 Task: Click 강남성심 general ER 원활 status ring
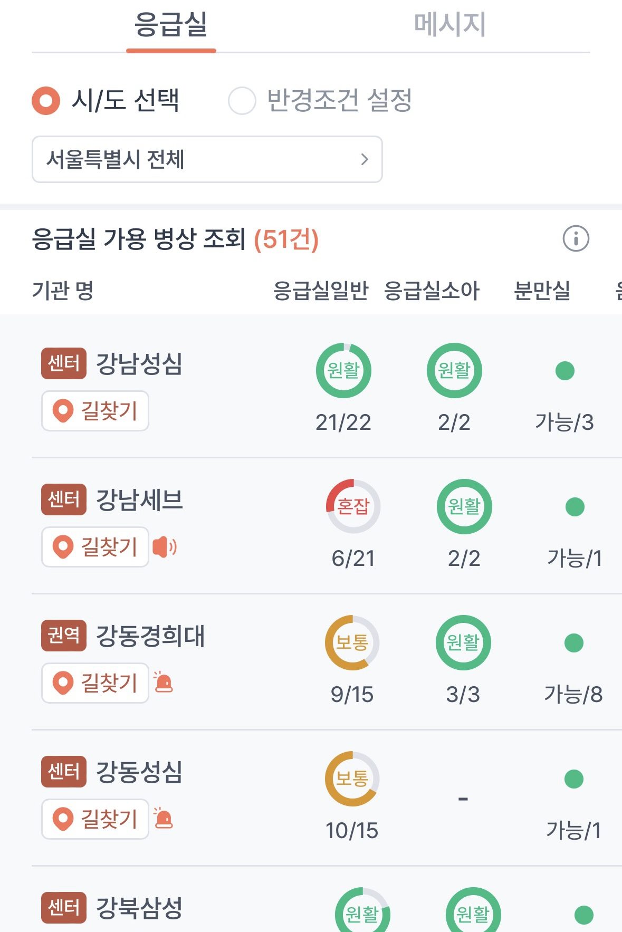pos(343,370)
